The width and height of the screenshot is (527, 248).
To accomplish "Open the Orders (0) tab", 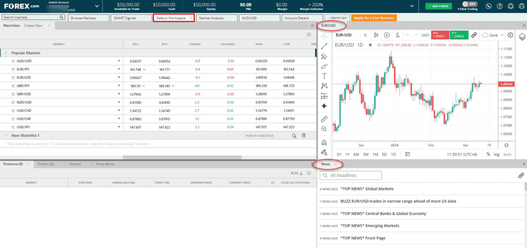I will click(46, 164).
